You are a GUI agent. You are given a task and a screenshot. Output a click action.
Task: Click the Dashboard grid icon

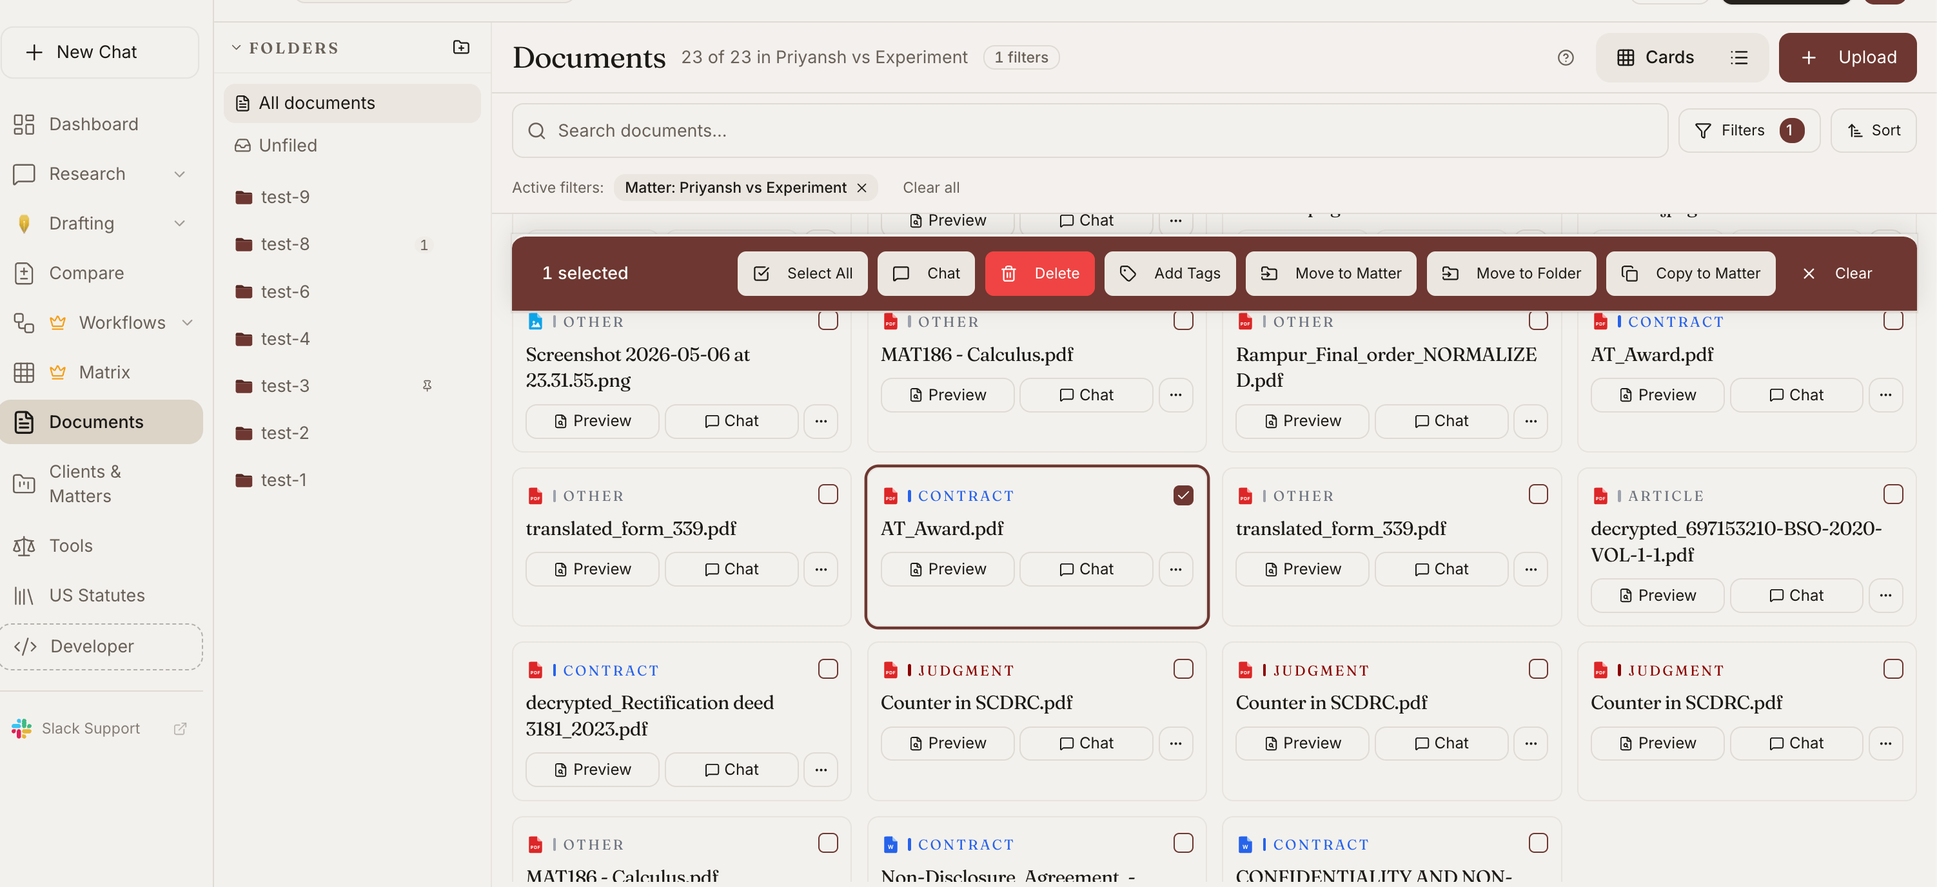tap(24, 124)
